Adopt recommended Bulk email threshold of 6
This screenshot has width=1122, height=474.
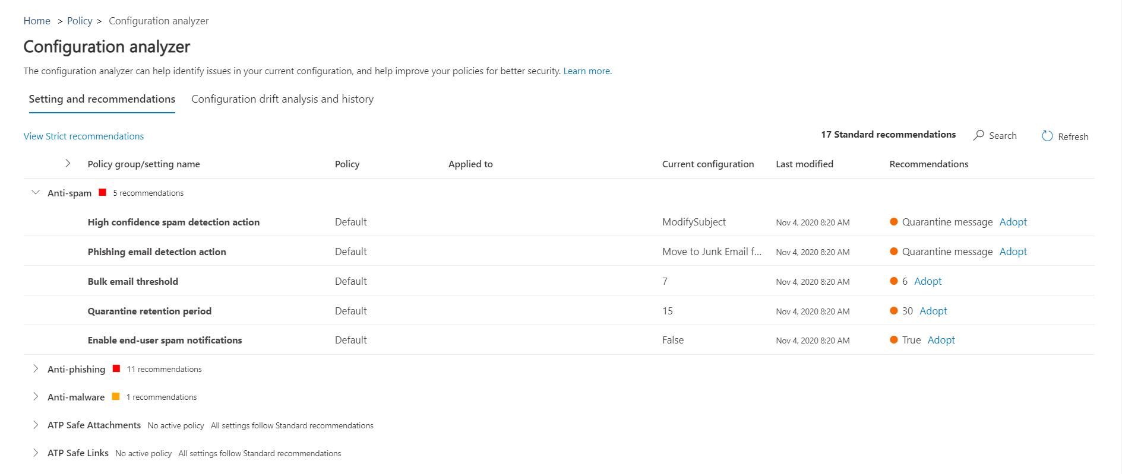[928, 281]
